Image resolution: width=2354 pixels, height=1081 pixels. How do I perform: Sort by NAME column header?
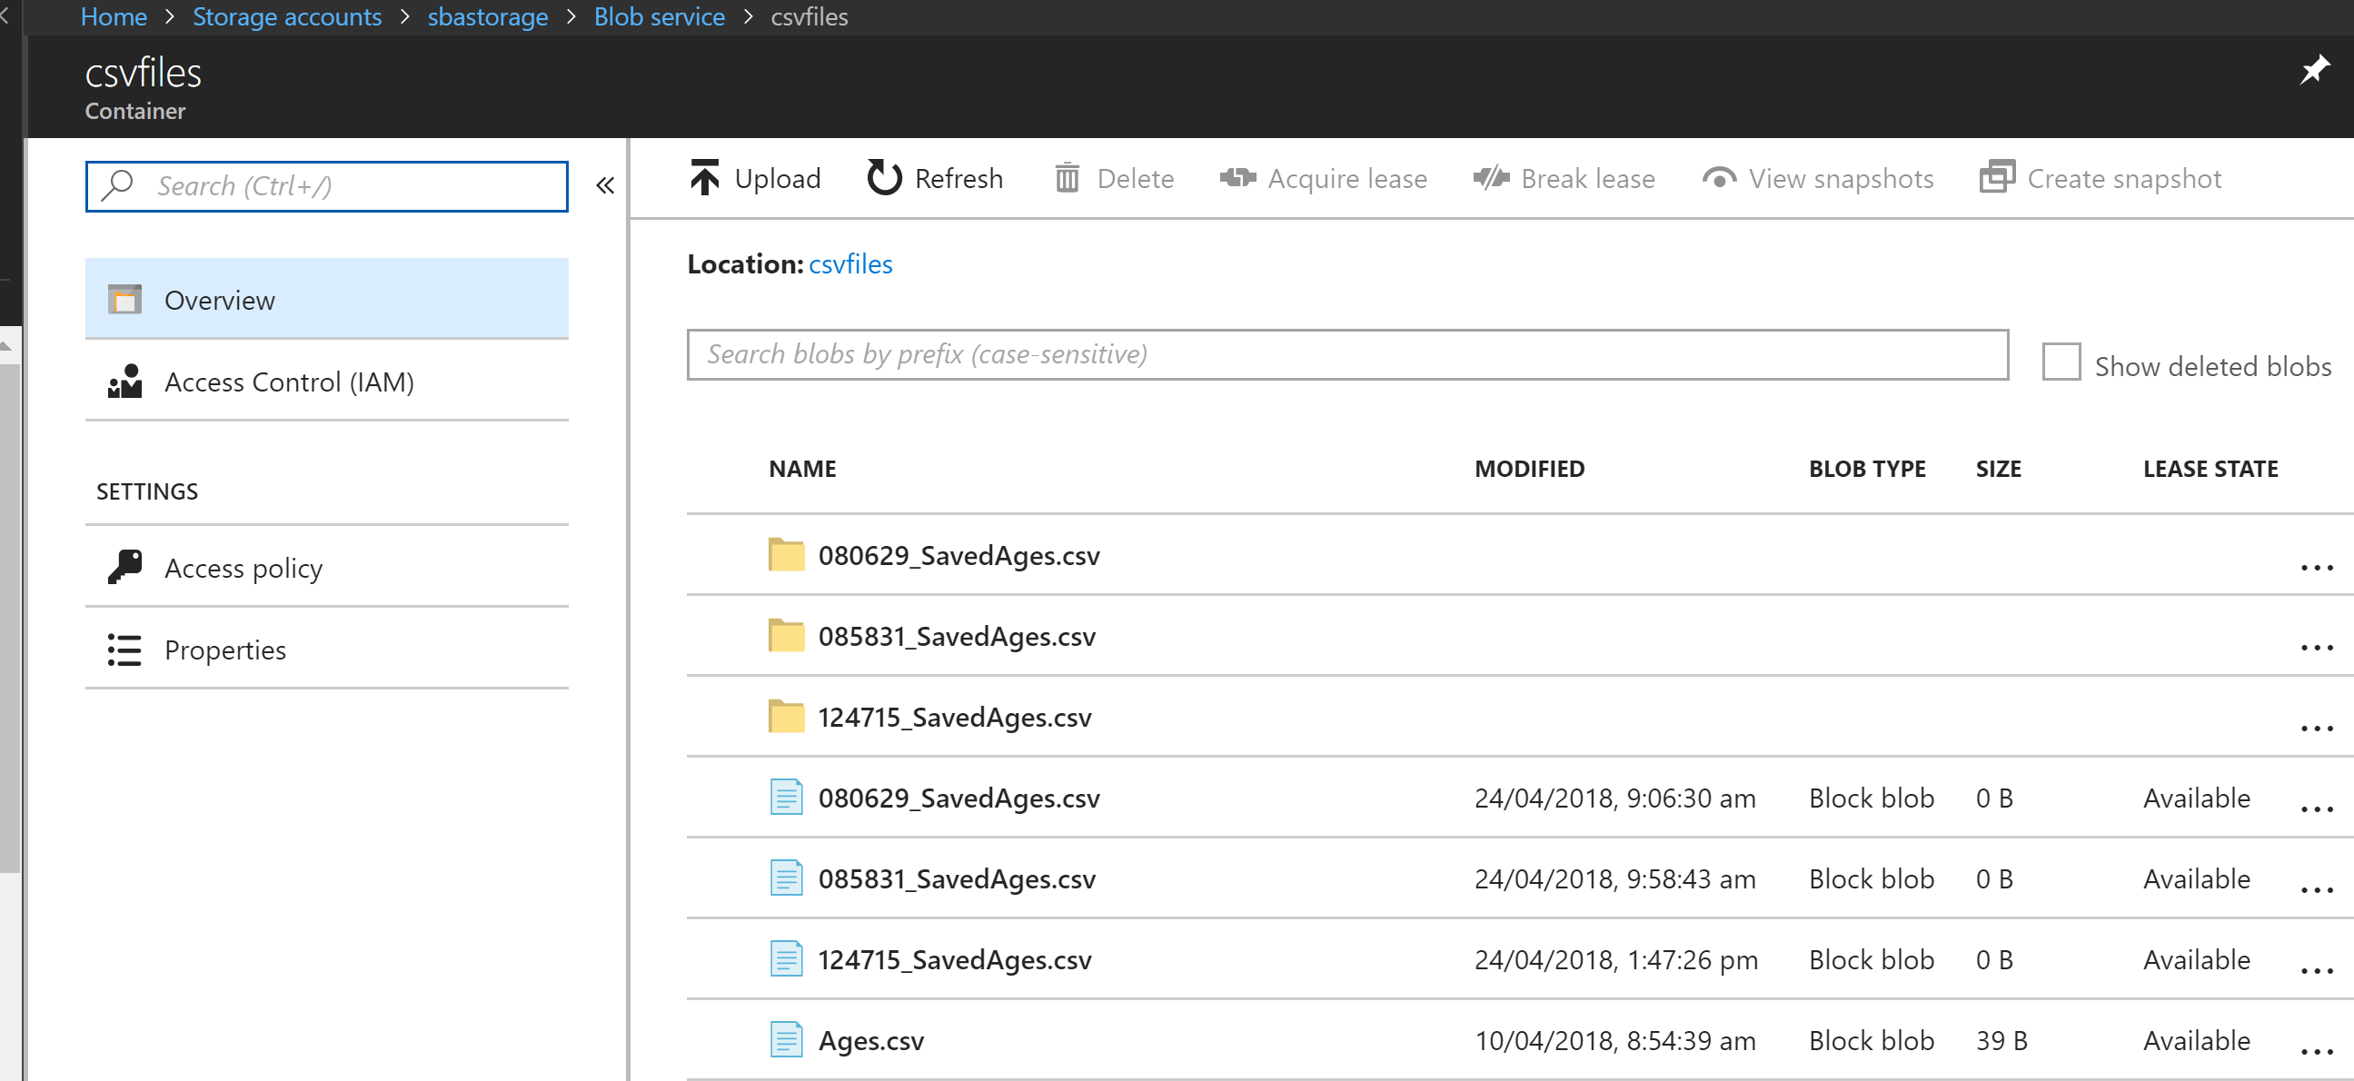(x=802, y=469)
